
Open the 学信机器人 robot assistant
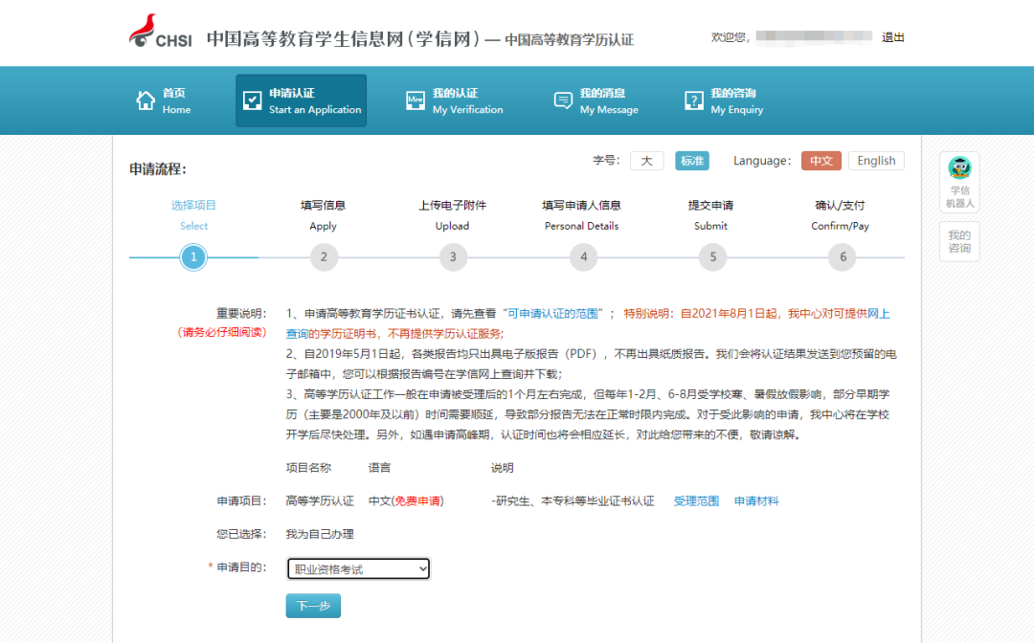point(959,181)
